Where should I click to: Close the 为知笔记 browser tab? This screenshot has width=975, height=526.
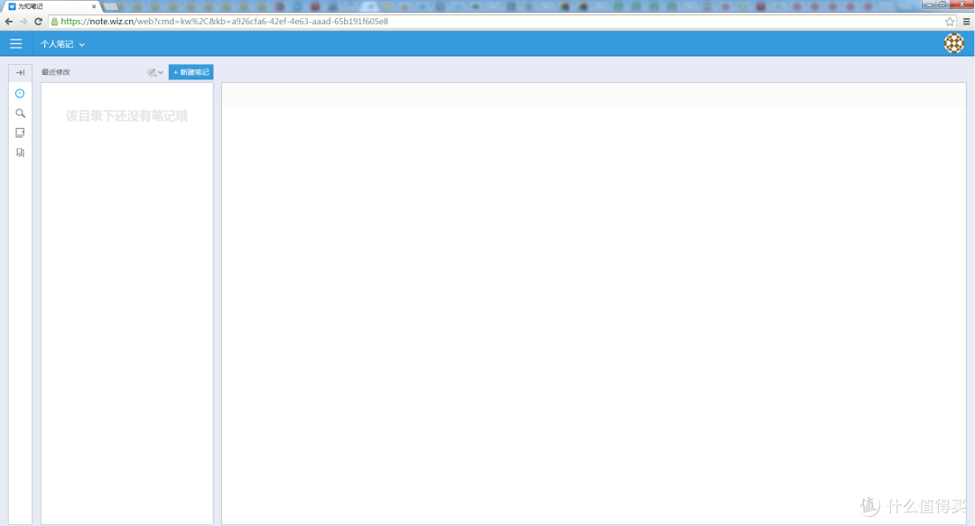[94, 6]
